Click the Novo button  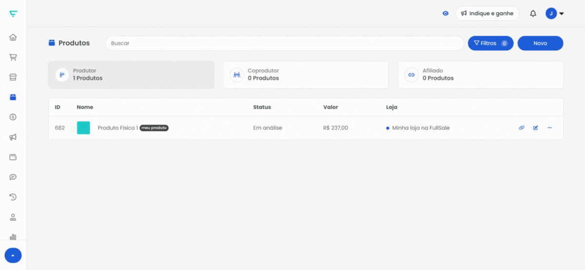[540, 43]
